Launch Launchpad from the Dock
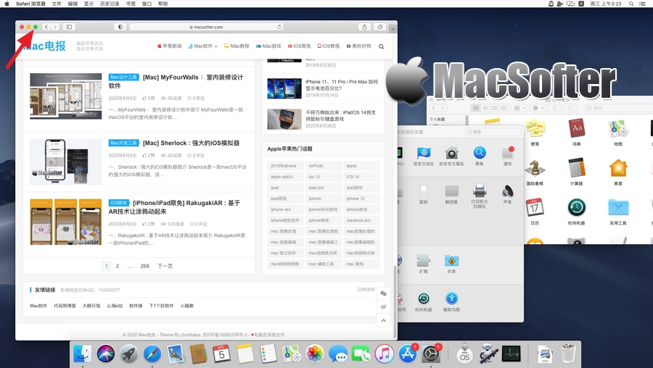 click(129, 354)
